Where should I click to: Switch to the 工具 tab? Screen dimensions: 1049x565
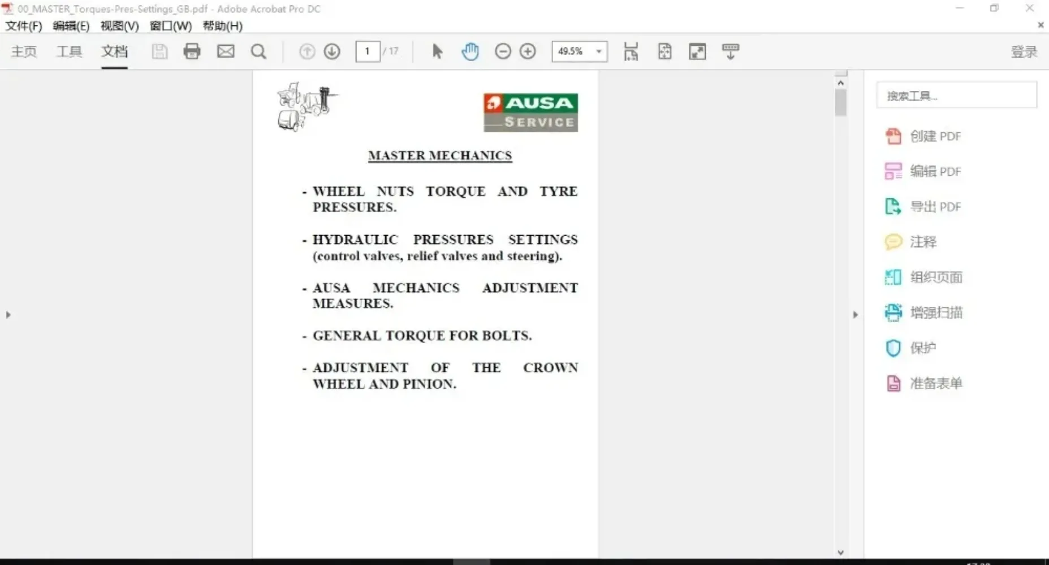[x=69, y=51]
